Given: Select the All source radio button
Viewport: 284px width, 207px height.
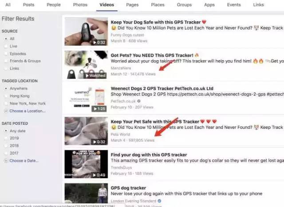Looking at the screenshot, I should pyautogui.click(x=6, y=38).
